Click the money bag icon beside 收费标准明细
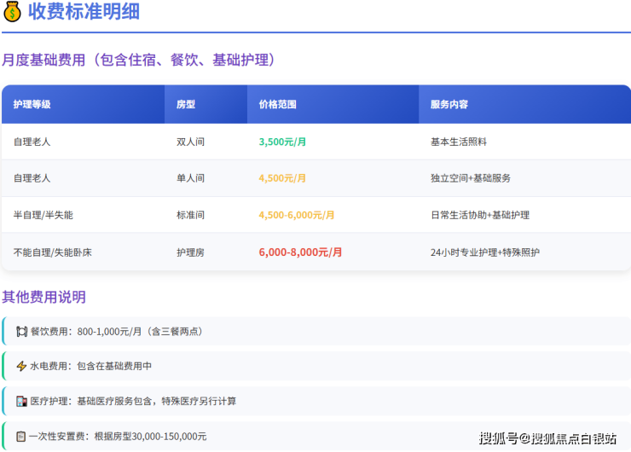Image resolution: width=631 pixels, height=452 pixels. (13, 12)
